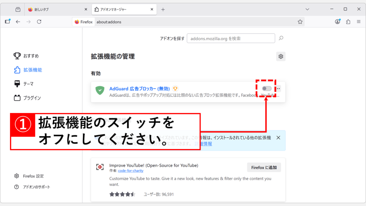Click the ユーザー数: 96,591 text

click(158, 194)
